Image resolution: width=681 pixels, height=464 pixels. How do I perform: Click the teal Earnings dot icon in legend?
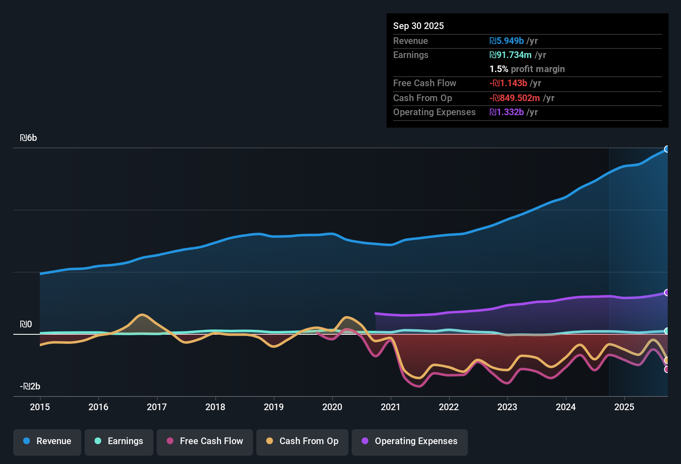coord(98,441)
